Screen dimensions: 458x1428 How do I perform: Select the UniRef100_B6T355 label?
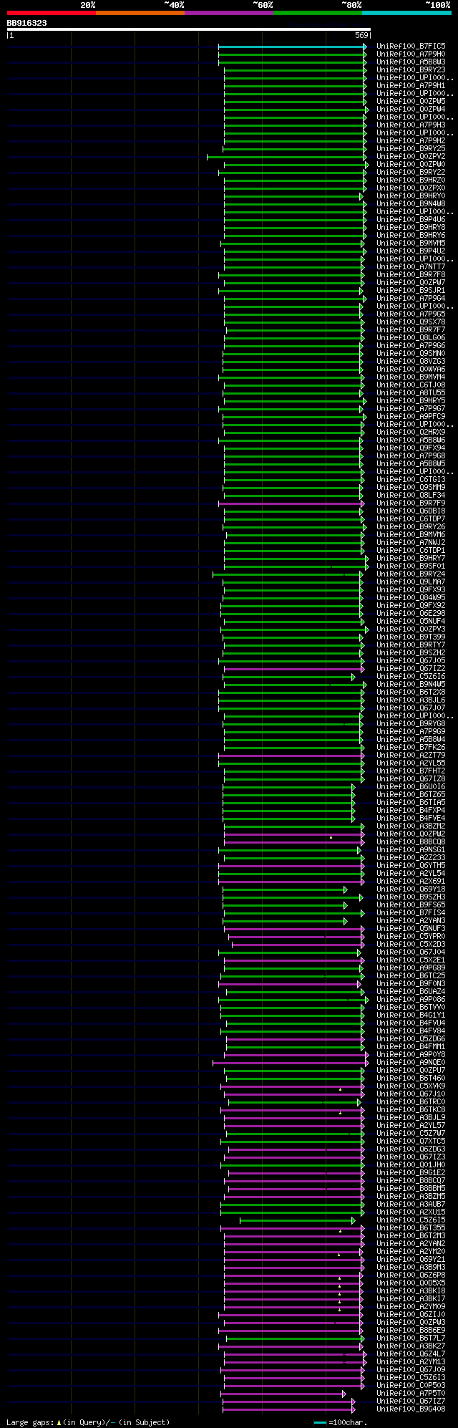coord(411,1228)
